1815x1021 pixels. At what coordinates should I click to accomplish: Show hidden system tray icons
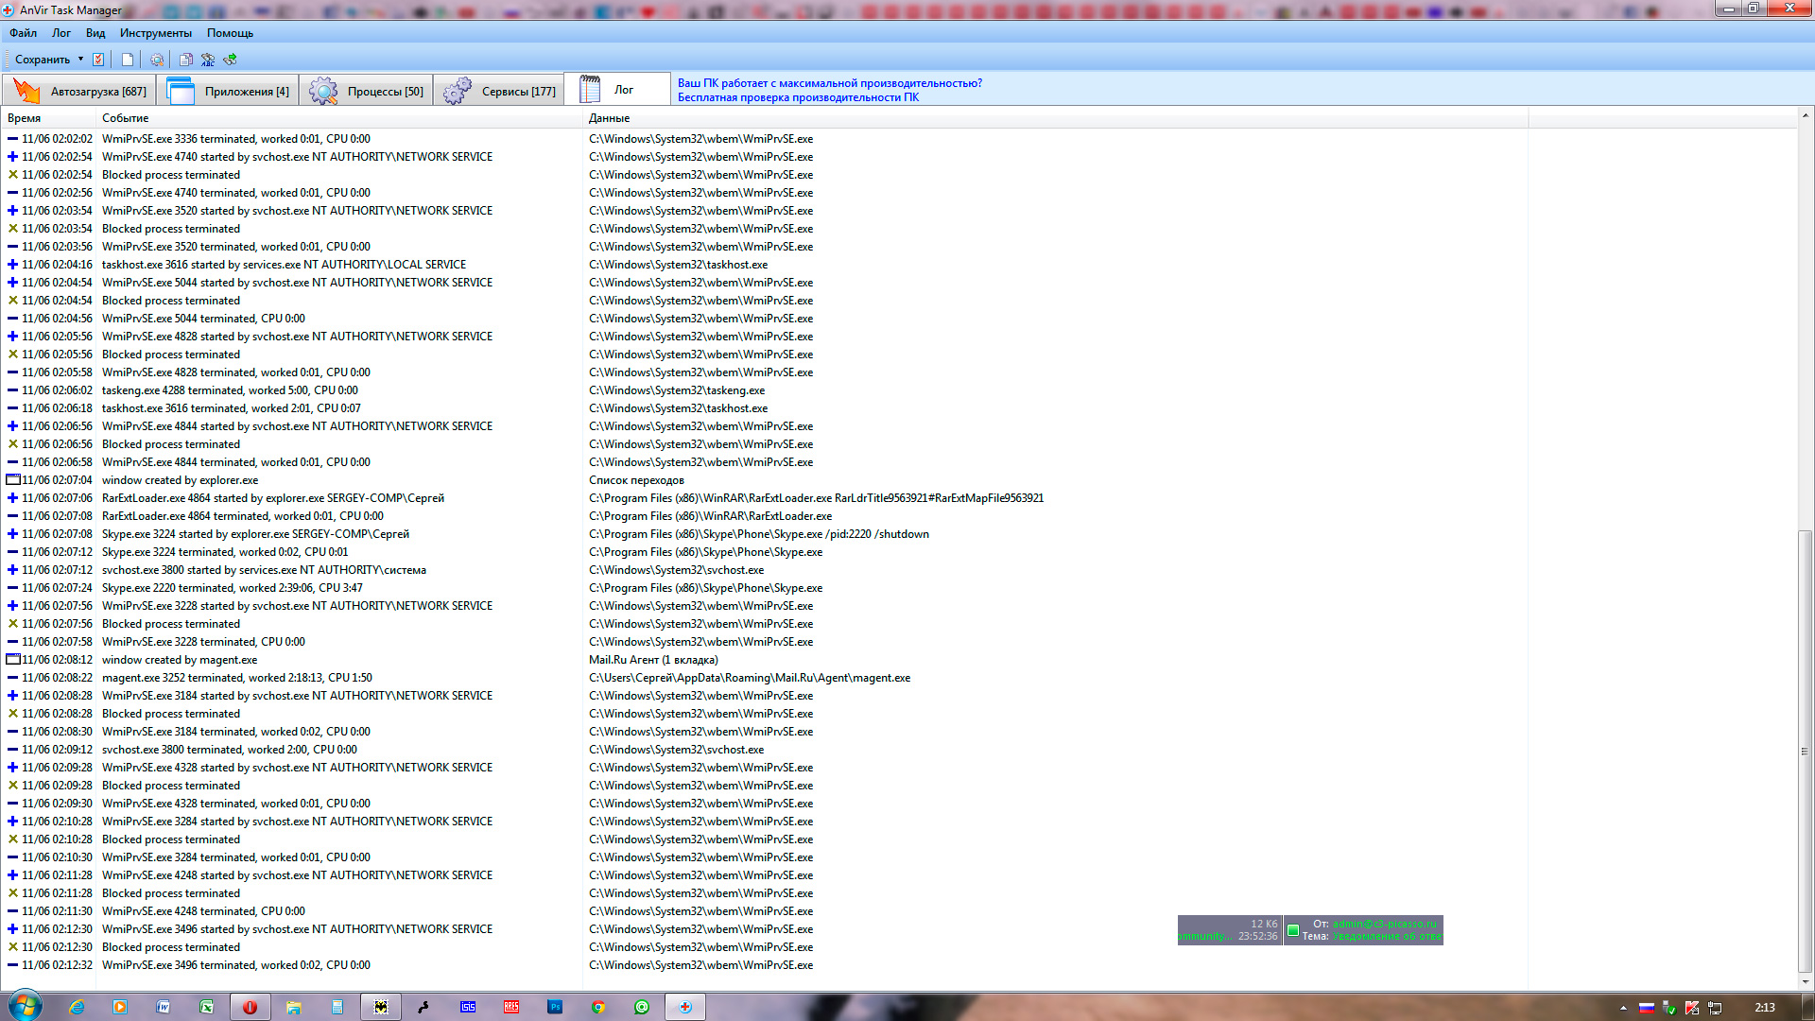pos(1623,1008)
